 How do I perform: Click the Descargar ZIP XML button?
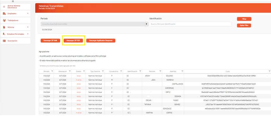(x=50, y=41)
